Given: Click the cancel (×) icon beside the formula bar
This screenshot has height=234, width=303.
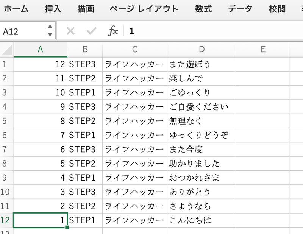Looking at the screenshot, I should tap(70, 31).
